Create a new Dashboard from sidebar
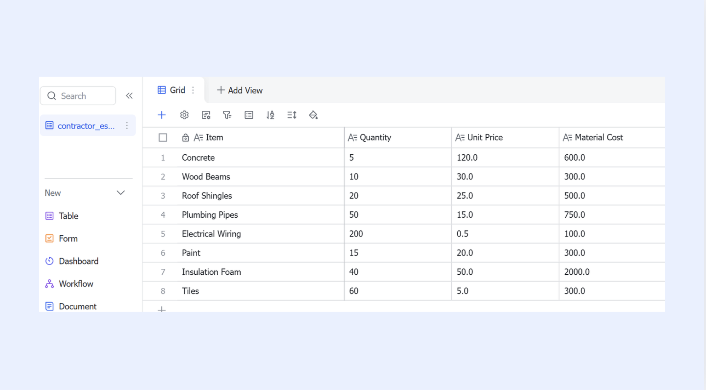The image size is (706, 390). click(72, 261)
